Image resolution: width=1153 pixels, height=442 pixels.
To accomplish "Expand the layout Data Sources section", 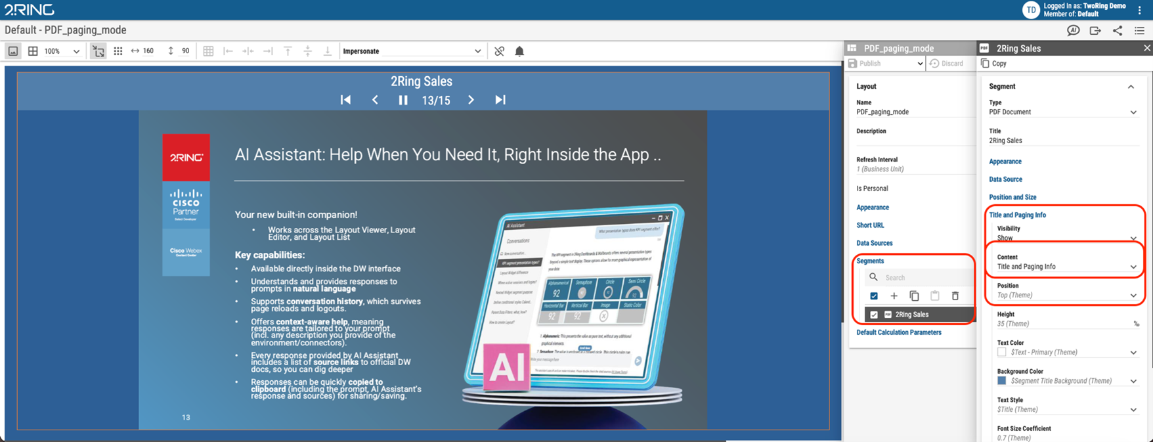I will [874, 243].
